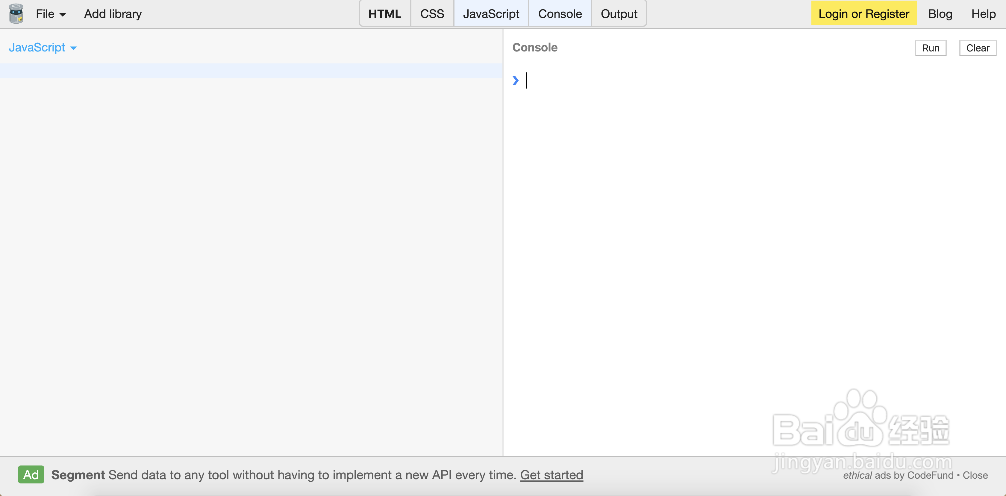The width and height of the screenshot is (1006, 496).
Task: Clear the console output
Action: click(x=978, y=48)
